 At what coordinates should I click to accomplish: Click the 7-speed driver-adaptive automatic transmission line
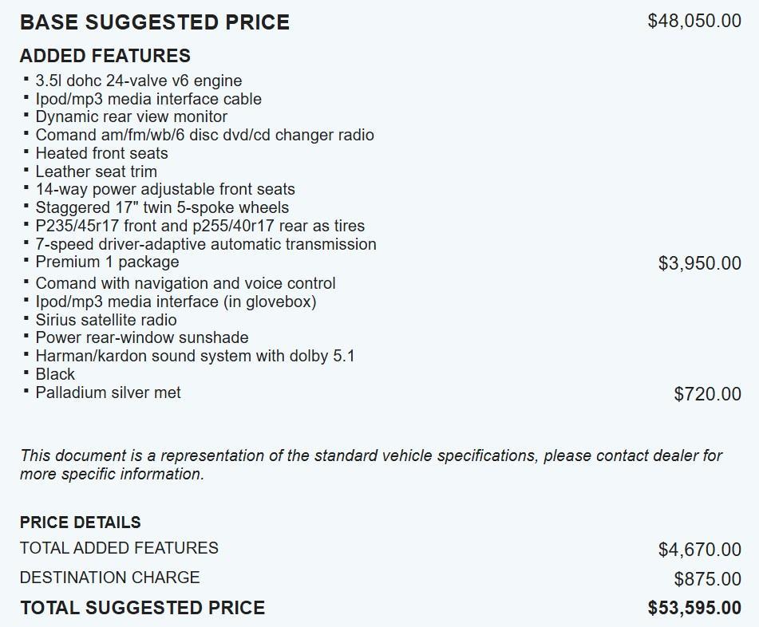206,244
